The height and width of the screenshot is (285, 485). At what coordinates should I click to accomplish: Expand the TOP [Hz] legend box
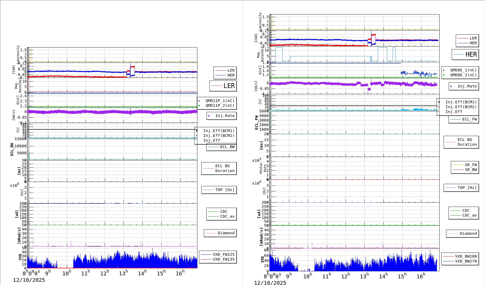tap(219, 190)
